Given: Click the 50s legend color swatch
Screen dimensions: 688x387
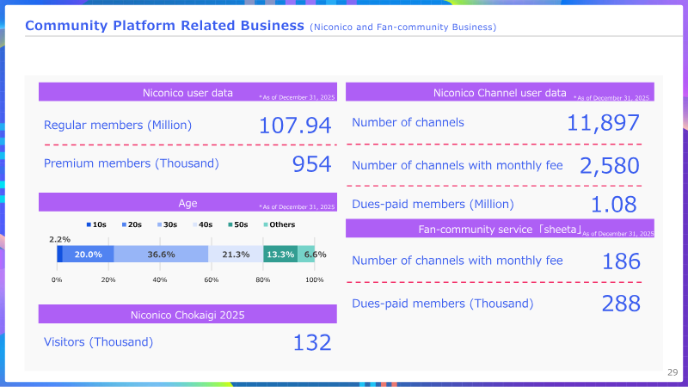Looking at the screenshot, I should pos(230,224).
